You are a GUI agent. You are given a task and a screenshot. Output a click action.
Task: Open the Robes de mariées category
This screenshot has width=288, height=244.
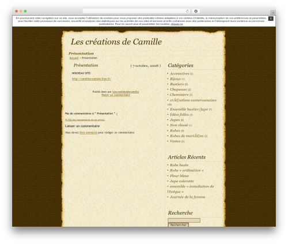pos(187,136)
